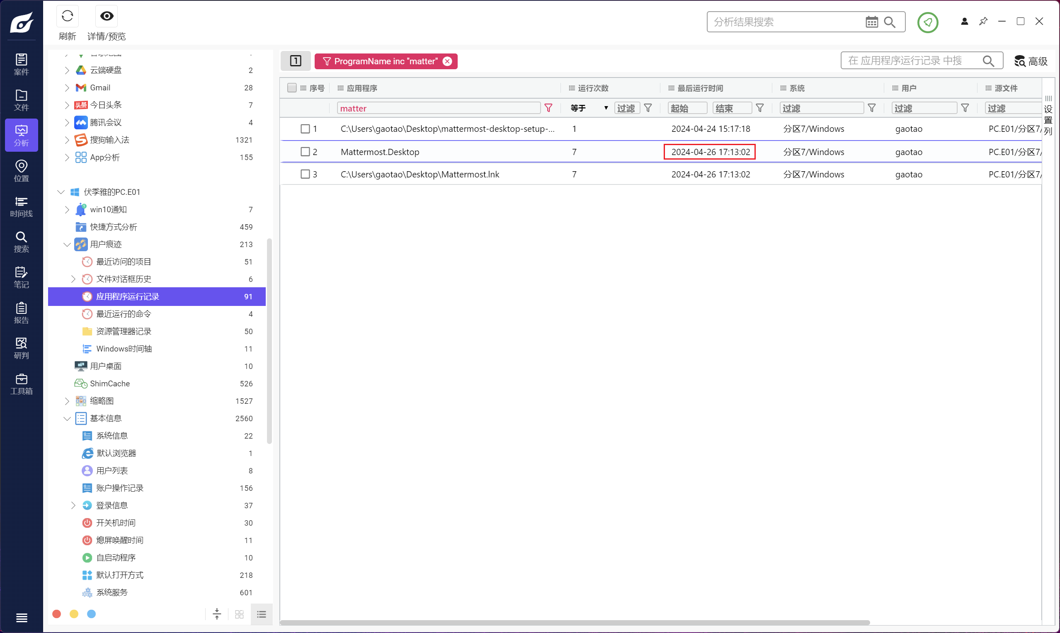
Task: Expand the 缩略图 tree node
Action: coord(67,401)
